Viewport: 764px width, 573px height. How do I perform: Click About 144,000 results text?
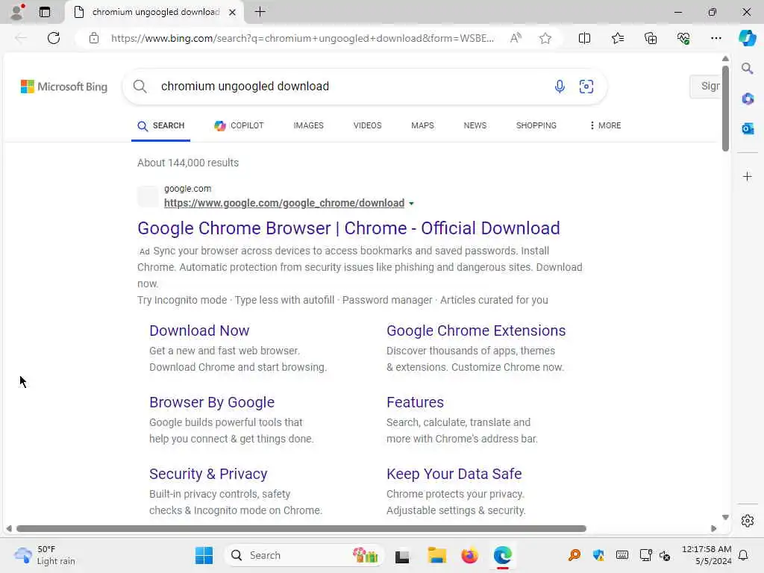pos(188,163)
